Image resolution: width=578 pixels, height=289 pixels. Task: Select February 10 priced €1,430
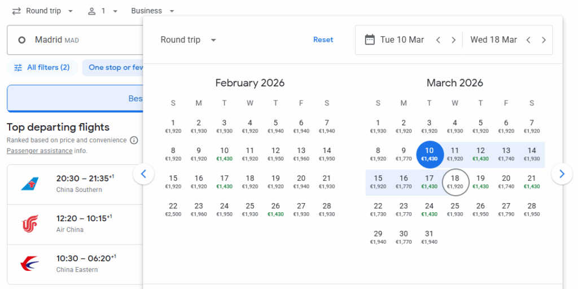coord(225,155)
